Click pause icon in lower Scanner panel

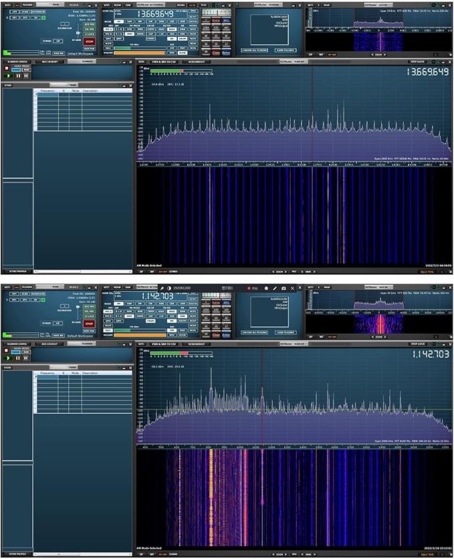coord(18,358)
